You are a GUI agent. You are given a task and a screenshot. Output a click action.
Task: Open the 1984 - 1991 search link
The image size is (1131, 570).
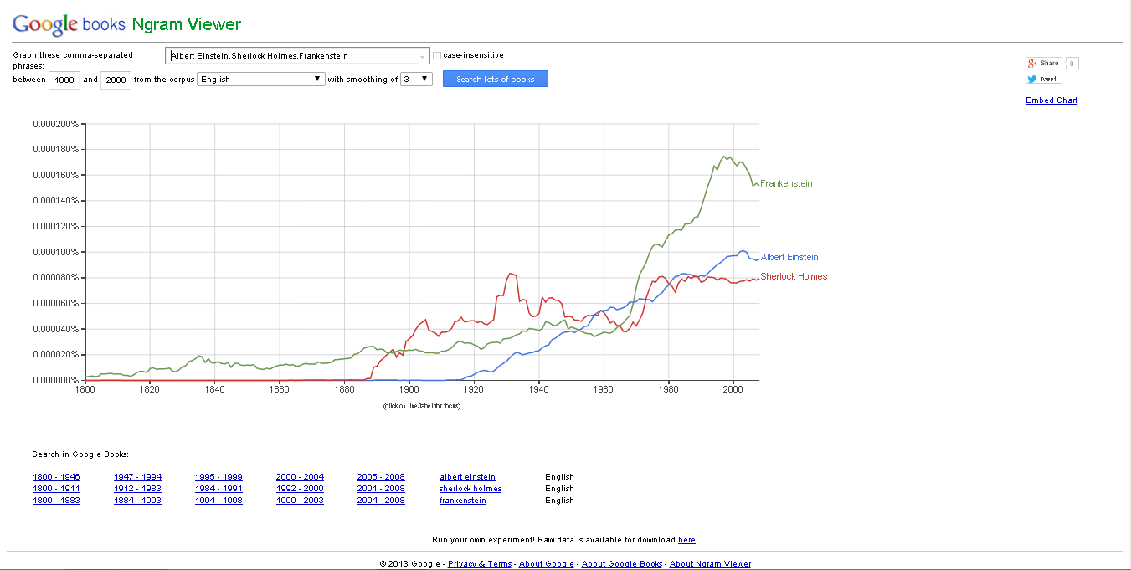tap(218, 489)
